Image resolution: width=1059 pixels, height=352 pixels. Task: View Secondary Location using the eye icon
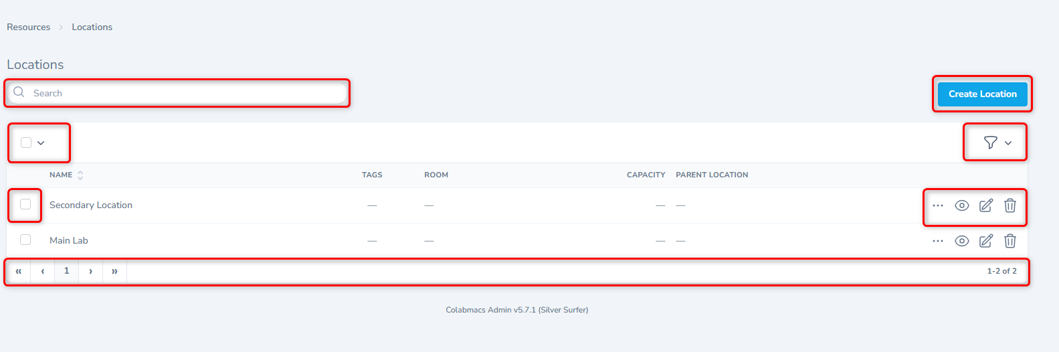pos(961,205)
